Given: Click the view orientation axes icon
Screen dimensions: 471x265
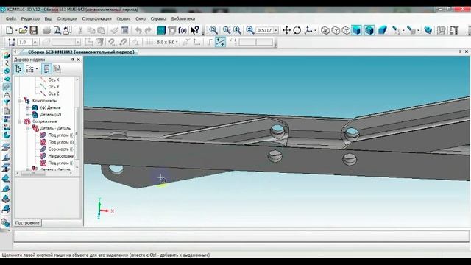Looking at the screenshot, I should 308,30.
